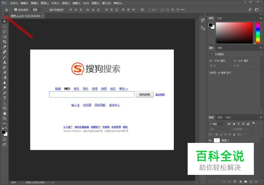Select the Quick Selection tool
264x185 pixels.
pyautogui.click(x=4, y=36)
